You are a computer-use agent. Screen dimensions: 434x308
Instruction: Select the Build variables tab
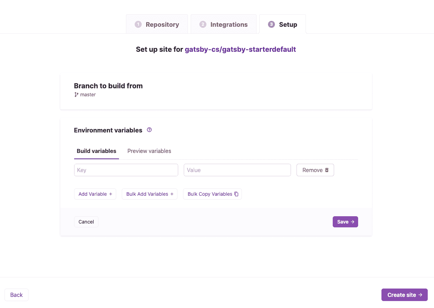point(96,151)
